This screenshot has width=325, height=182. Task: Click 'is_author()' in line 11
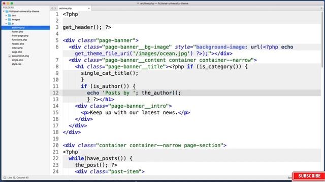coord(110,86)
